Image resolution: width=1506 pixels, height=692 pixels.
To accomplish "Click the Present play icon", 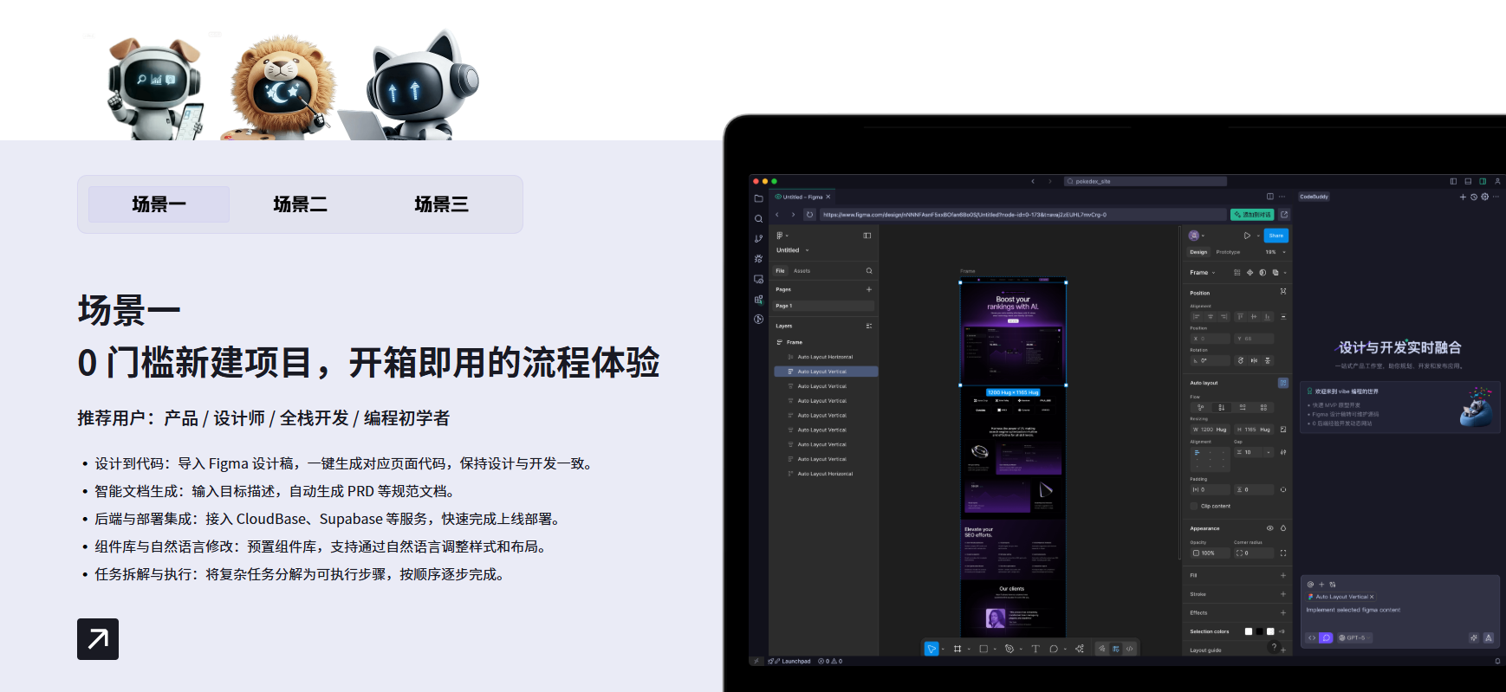I will click(x=1247, y=236).
